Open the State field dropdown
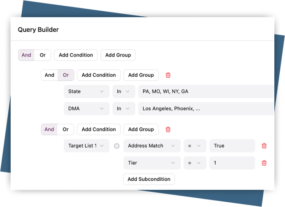 click(87, 91)
